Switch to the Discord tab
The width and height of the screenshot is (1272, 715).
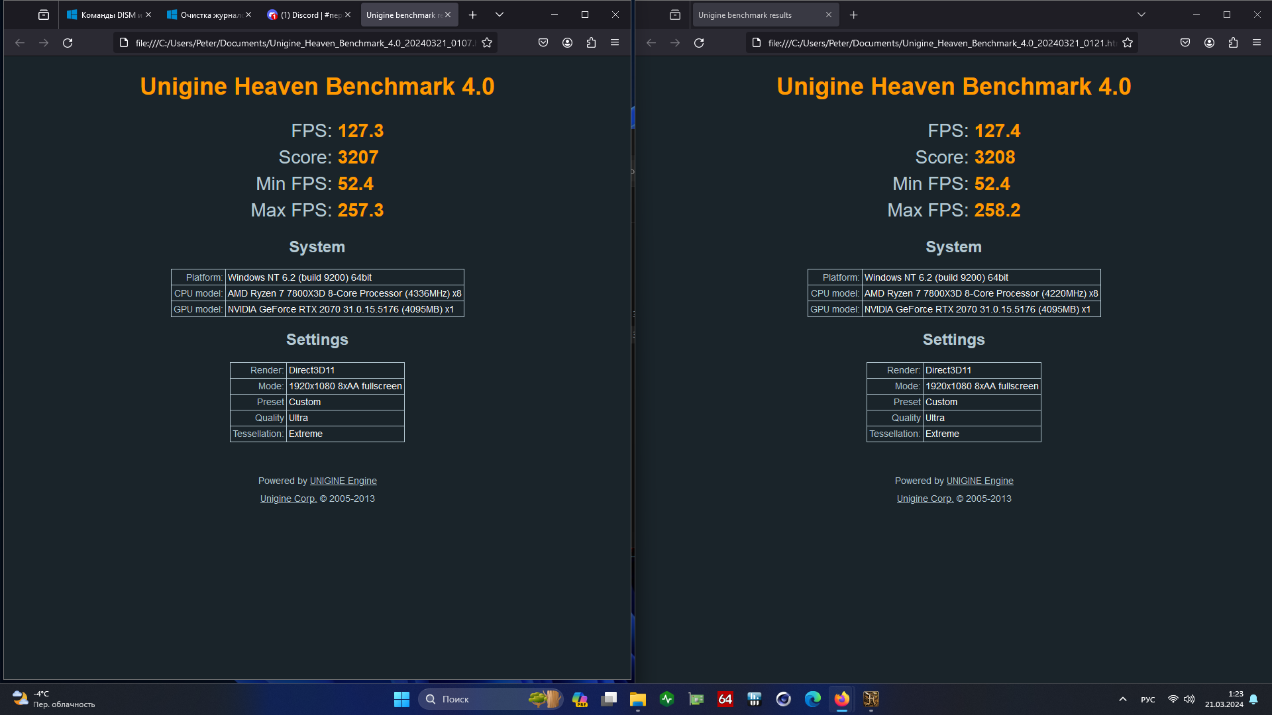pos(305,15)
